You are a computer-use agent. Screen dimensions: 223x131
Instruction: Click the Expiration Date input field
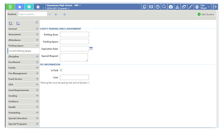click(x=74, y=49)
